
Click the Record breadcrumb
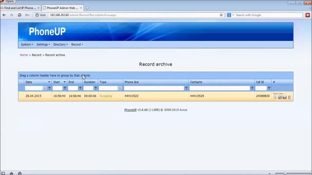(x=37, y=55)
